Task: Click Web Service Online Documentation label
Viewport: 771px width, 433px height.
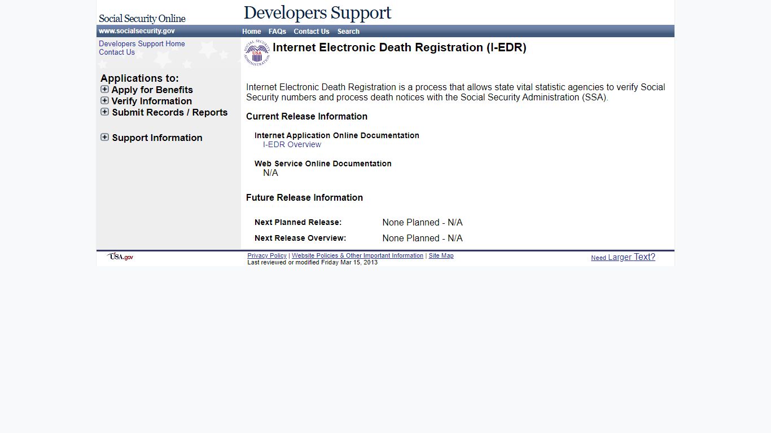Action: [x=323, y=164]
